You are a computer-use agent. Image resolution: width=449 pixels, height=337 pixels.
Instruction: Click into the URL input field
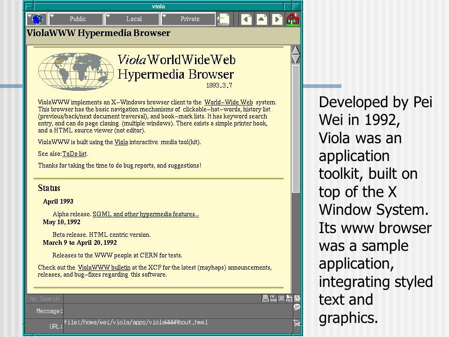178,326
